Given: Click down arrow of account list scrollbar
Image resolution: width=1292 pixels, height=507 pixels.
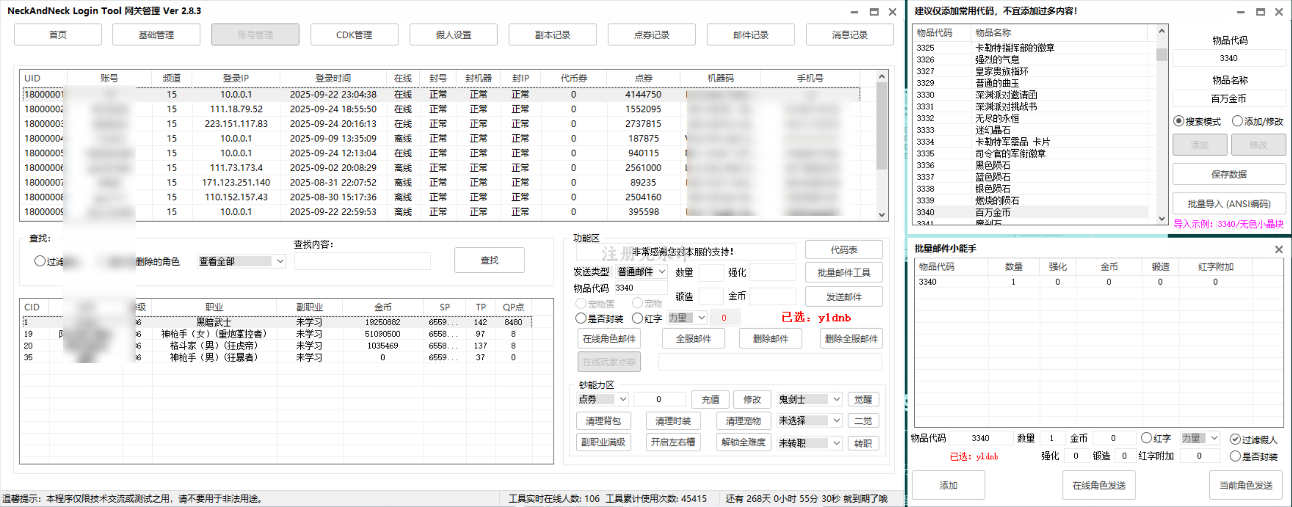Looking at the screenshot, I should (x=882, y=215).
